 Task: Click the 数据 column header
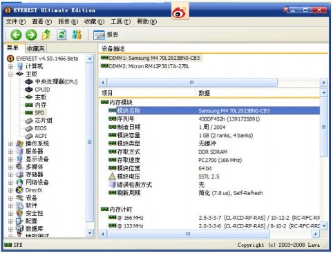(258, 93)
